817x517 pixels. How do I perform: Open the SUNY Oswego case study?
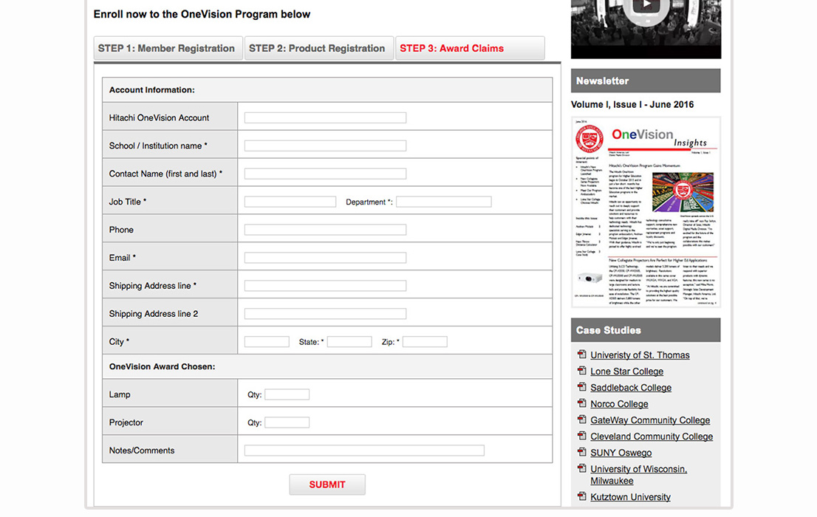pyautogui.click(x=621, y=453)
